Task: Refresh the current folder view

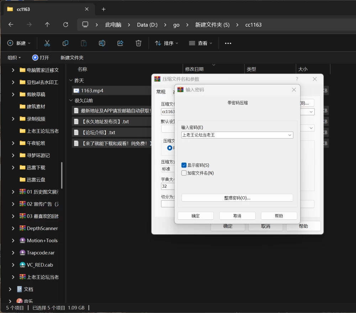Action: point(66,25)
